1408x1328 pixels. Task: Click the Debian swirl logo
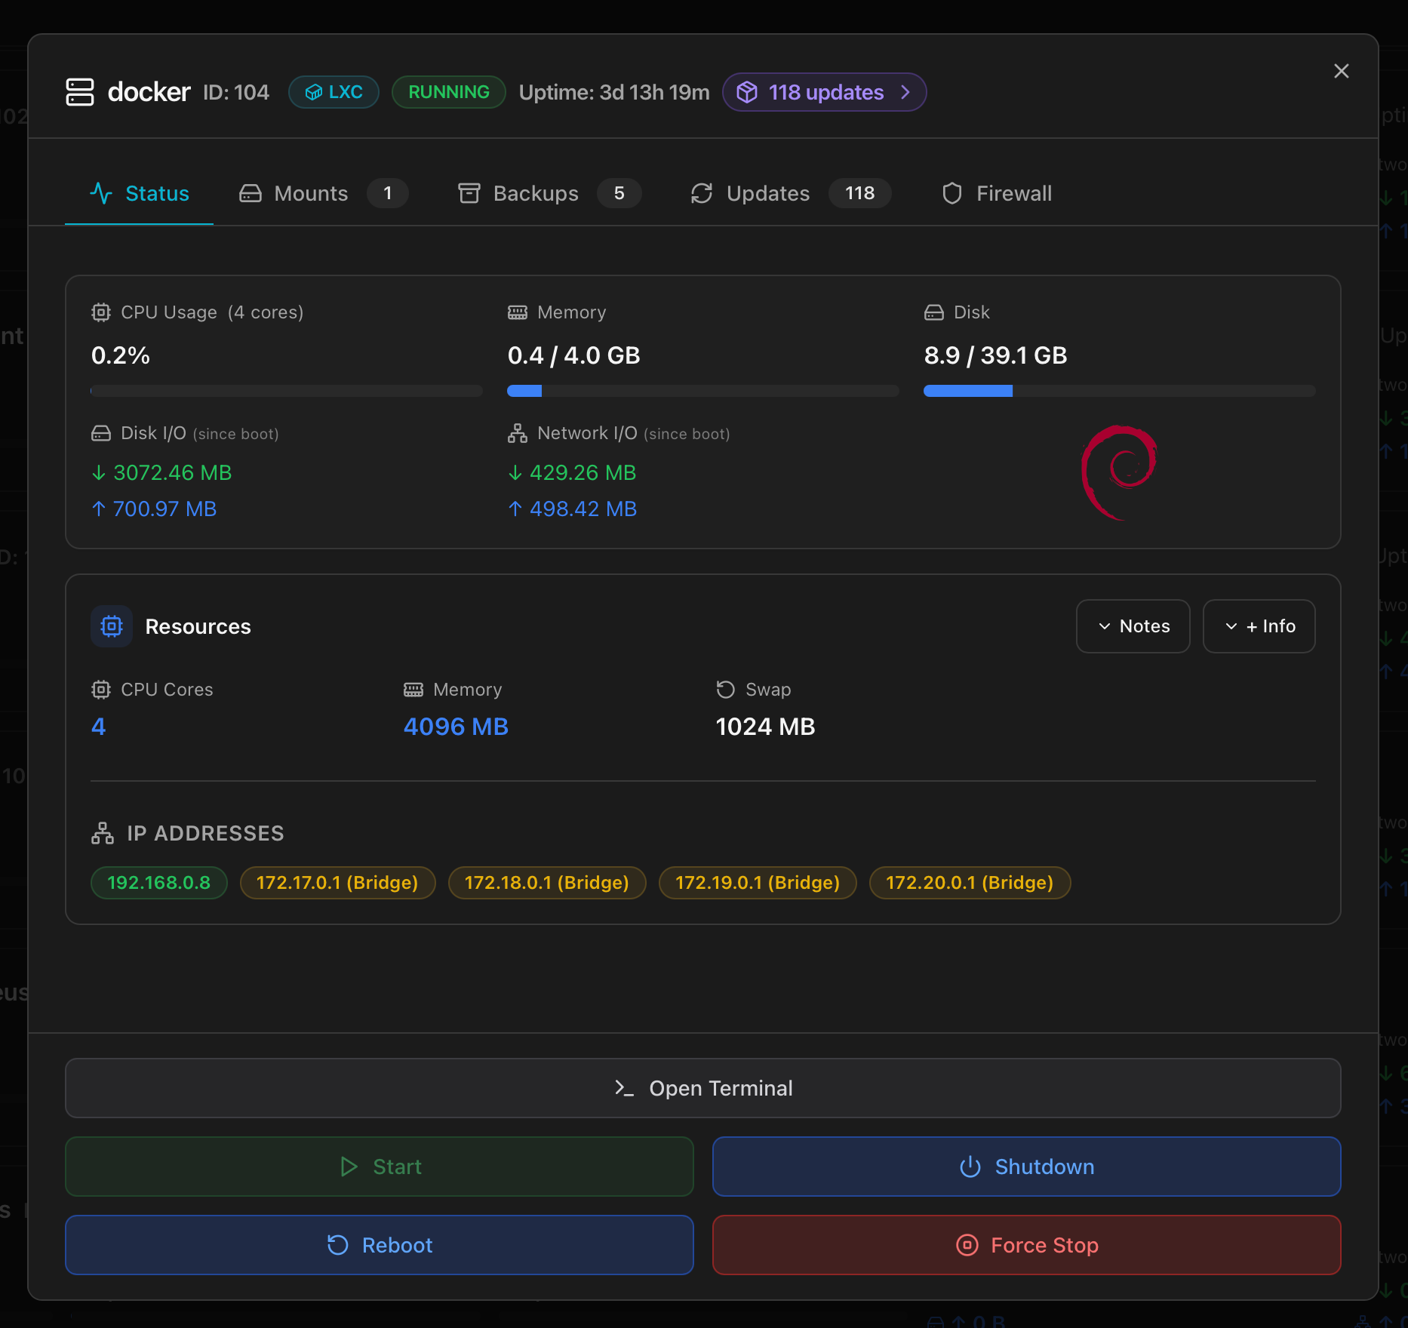point(1120,472)
